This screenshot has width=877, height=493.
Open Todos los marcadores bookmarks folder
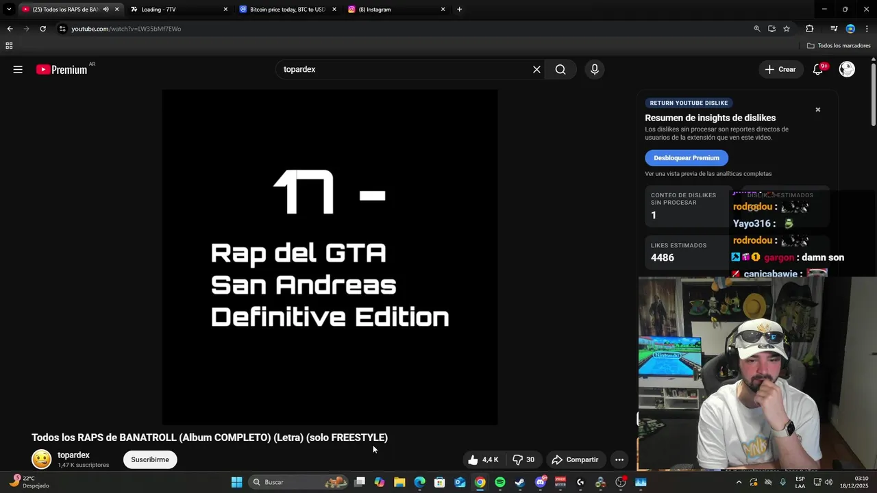pyautogui.click(x=839, y=46)
